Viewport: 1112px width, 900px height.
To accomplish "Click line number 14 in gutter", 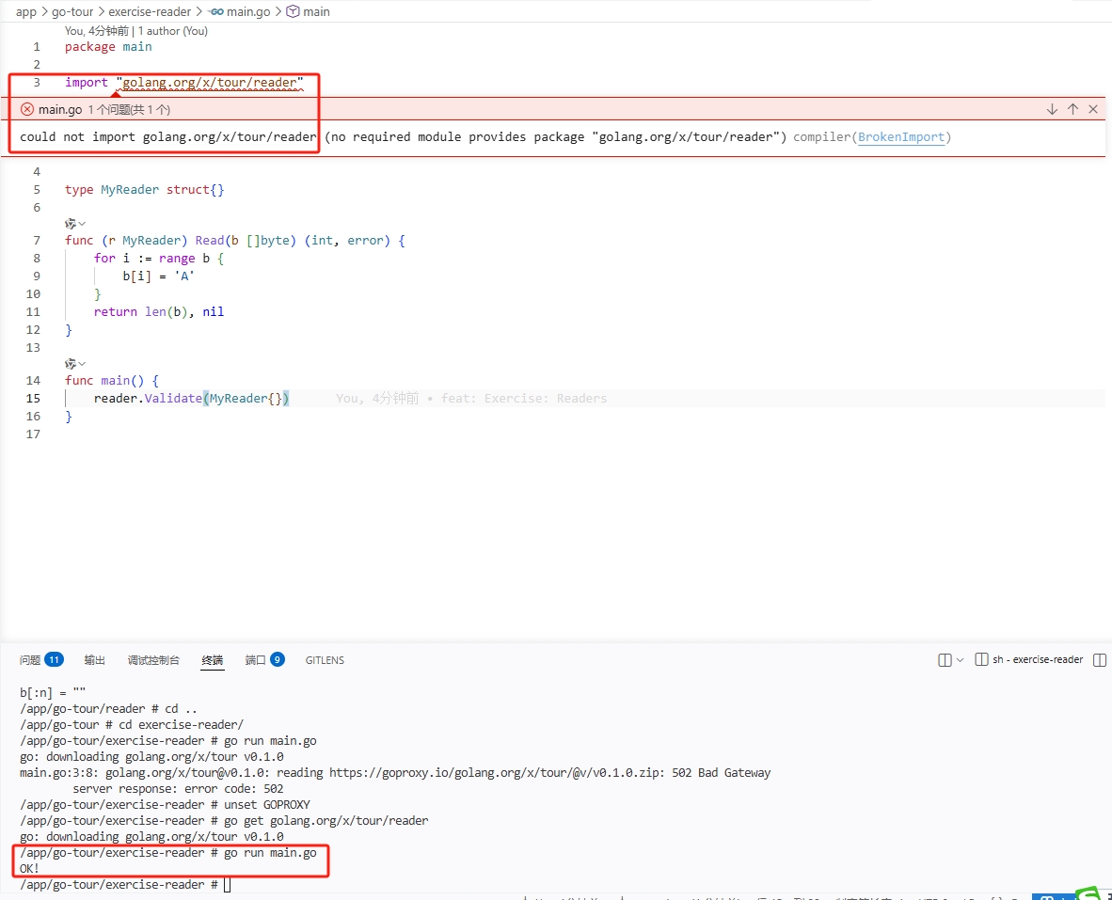I will 33,381.
